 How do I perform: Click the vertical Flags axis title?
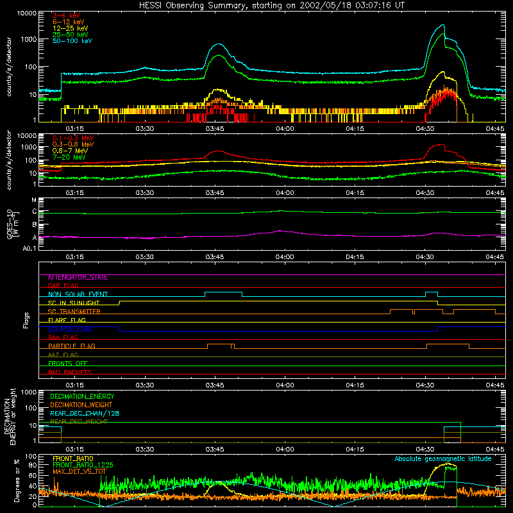coord(26,320)
